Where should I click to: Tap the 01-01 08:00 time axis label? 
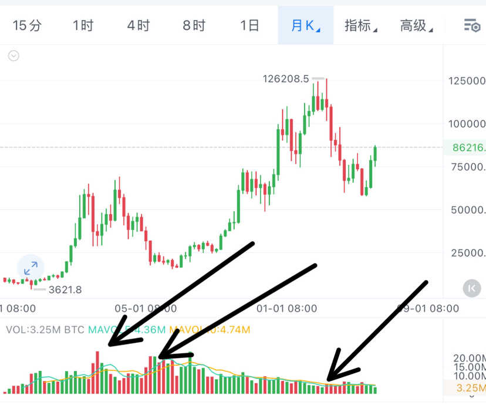click(x=286, y=309)
